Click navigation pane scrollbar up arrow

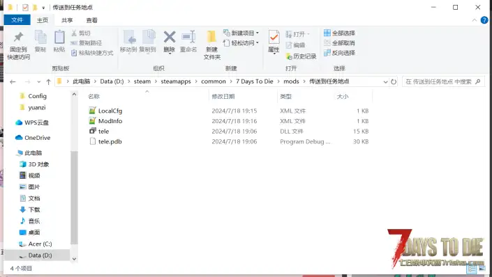[74, 94]
